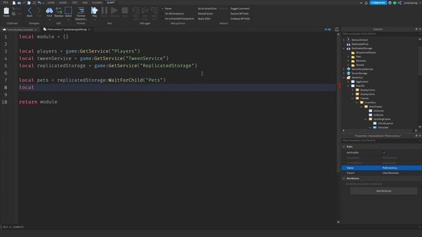This screenshot has height=237, width=422.
Task: Click Toggle Comment action
Action: (240, 9)
